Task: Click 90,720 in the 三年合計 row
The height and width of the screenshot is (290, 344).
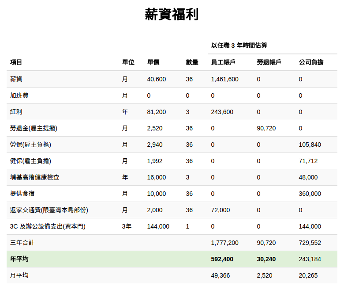Action: (x=266, y=243)
